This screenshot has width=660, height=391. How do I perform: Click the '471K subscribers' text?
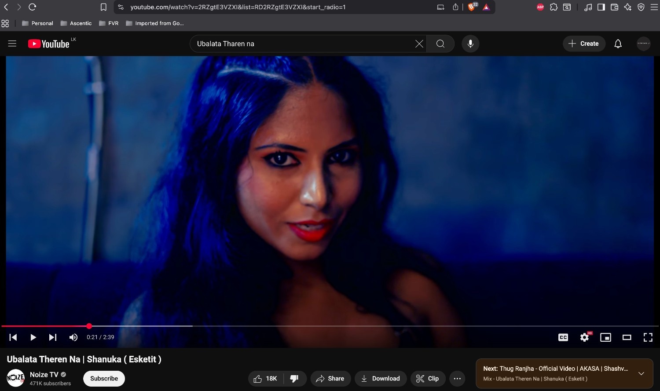click(x=50, y=384)
